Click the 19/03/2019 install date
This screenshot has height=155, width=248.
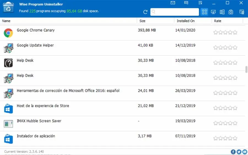click(x=185, y=121)
